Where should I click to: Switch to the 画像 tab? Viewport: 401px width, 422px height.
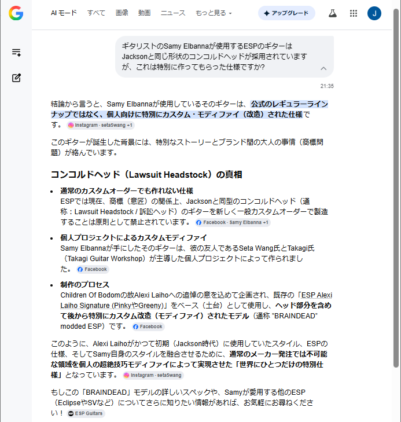[122, 13]
